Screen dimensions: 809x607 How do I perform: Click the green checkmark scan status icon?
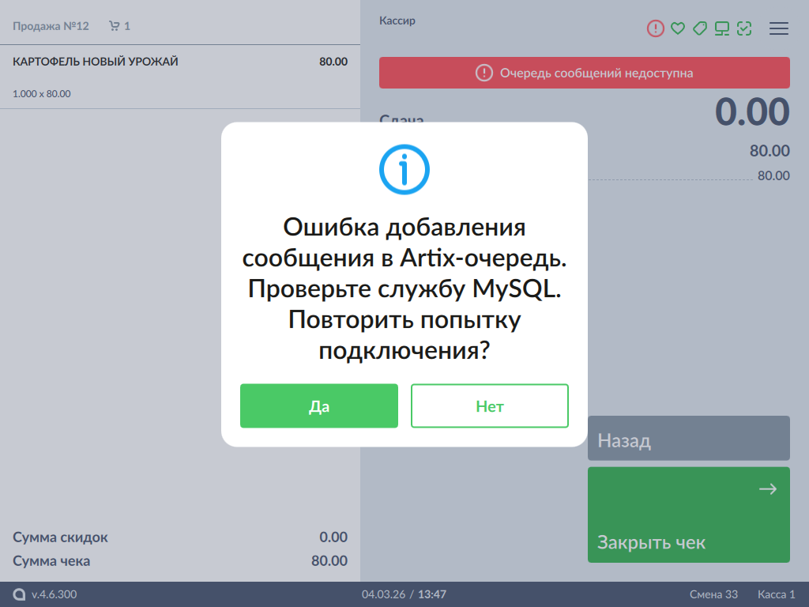point(744,28)
